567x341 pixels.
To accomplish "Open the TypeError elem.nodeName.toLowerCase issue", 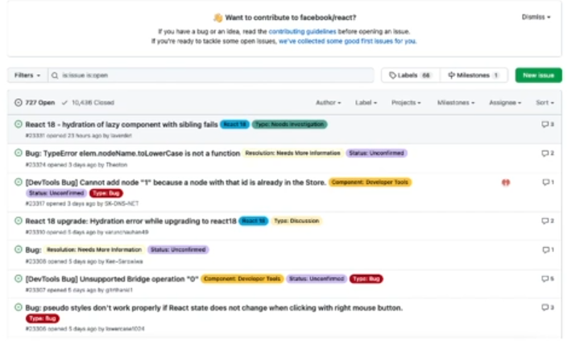I will pos(133,154).
